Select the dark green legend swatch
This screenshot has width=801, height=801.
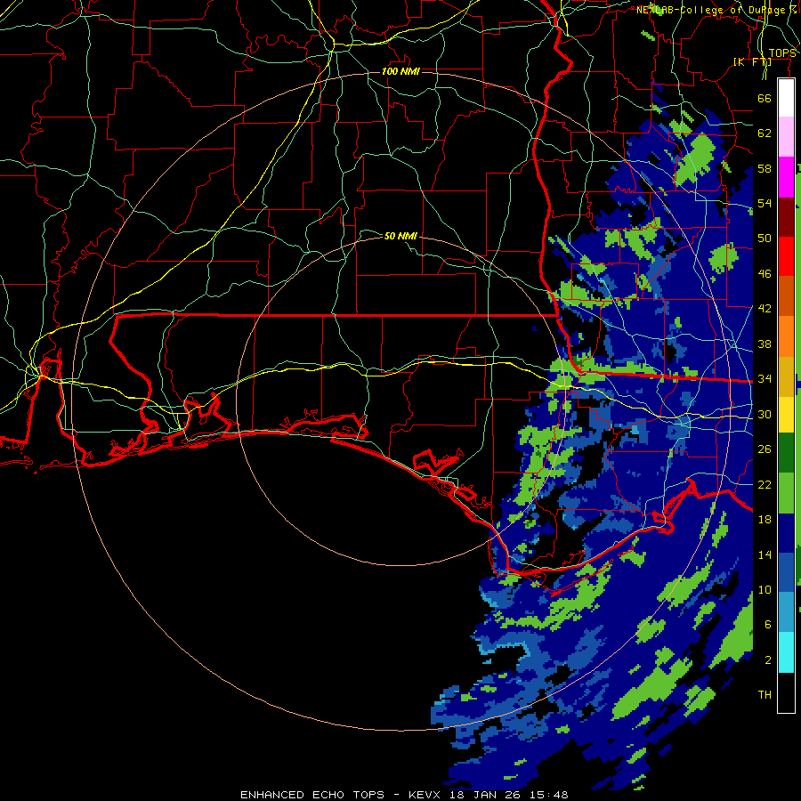[786, 453]
